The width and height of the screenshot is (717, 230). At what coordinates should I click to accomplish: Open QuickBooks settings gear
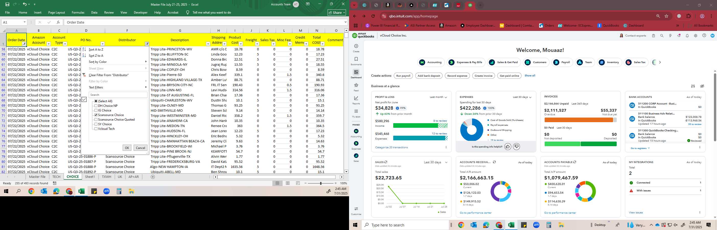point(696,36)
